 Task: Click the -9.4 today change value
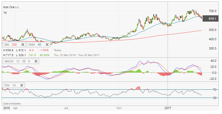(31, 50)
